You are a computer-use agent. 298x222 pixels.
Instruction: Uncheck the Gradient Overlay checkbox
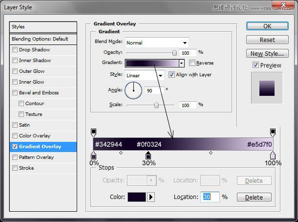click(15, 147)
